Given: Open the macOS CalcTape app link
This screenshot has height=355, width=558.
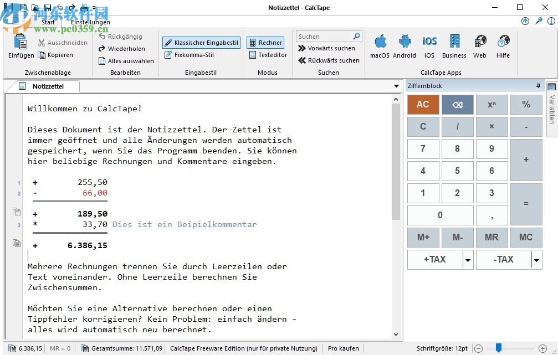Looking at the screenshot, I should pos(380,46).
